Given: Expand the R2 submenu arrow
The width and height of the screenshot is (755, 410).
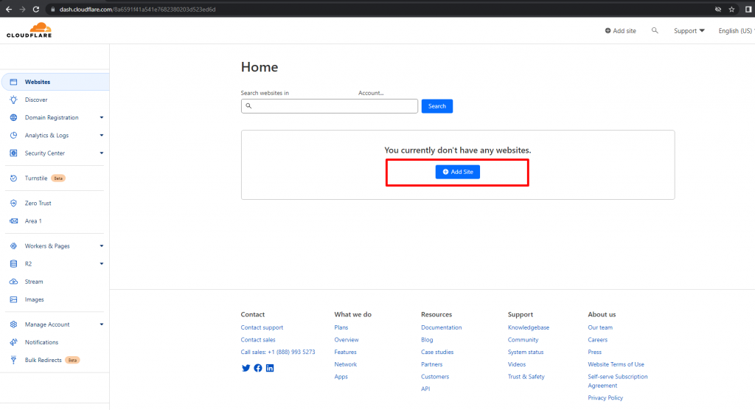Looking at the screenshot, I should 102,264.
